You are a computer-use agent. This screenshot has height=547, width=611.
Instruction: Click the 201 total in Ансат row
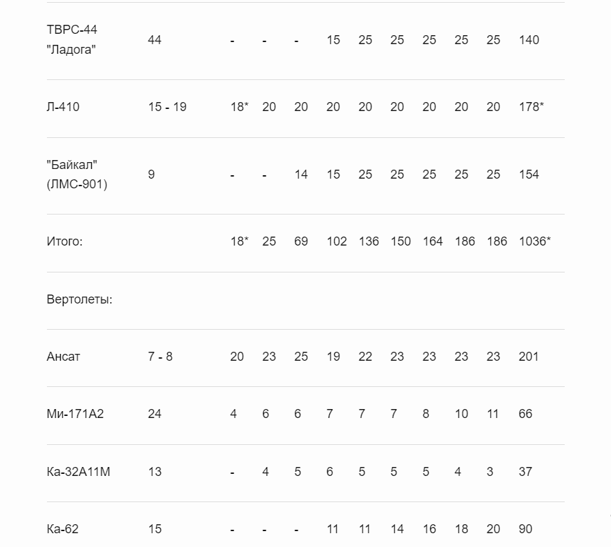(528, 357)
